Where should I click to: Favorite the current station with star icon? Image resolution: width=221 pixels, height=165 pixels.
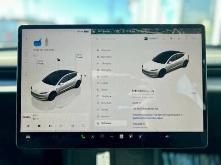(x=61, y=126)
